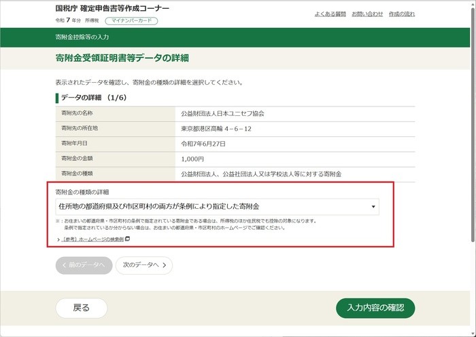The image size is (476, 337).
Task: Open 作成の流れ in the header
Action: pos(402,14)
